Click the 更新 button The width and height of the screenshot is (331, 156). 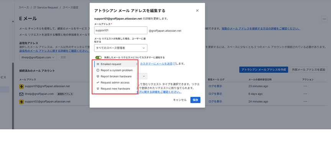coord(63,57)
